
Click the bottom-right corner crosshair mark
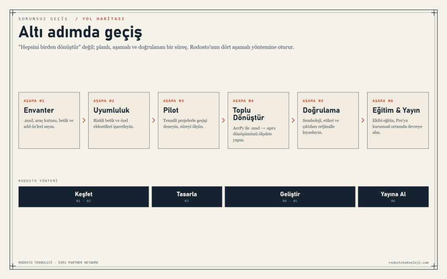434,266
